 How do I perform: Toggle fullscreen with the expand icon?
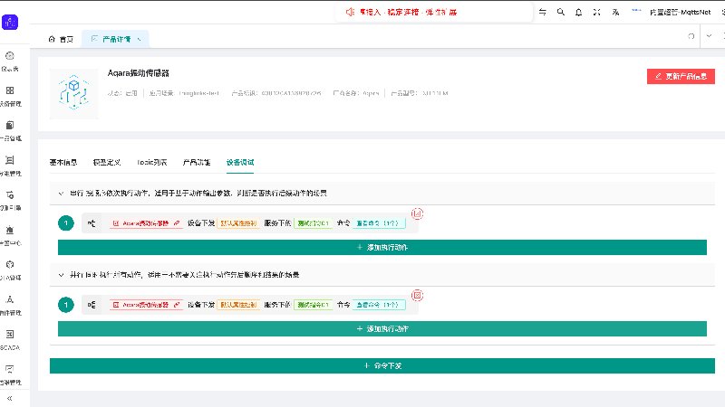coord(597,12)
